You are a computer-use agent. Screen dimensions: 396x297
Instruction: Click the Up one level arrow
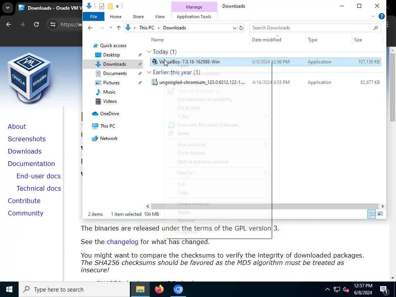click(118, 28)
